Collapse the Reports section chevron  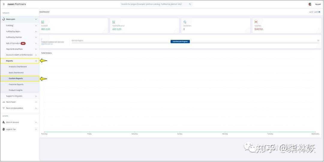point(36,61)
